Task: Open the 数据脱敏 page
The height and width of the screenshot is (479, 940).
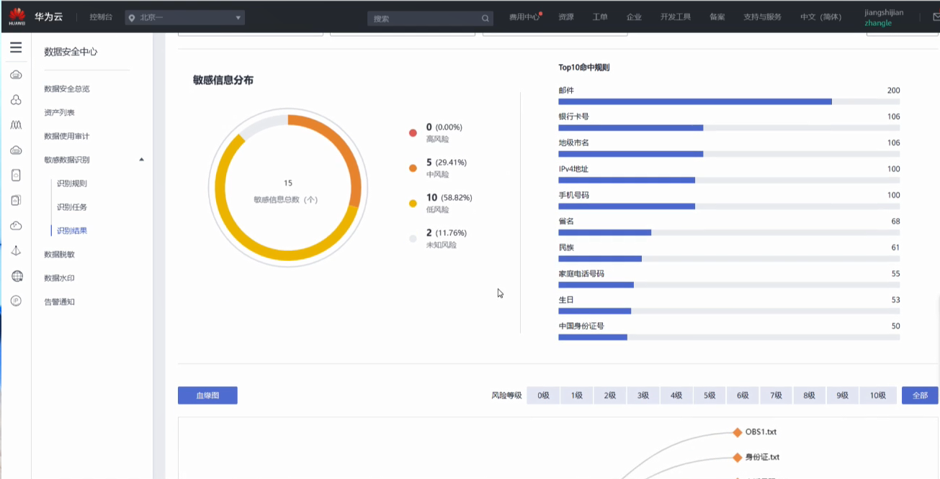Action: (59, 255)
